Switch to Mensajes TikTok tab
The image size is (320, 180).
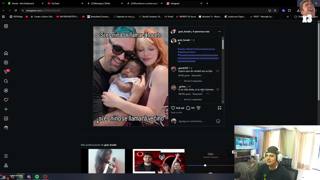105,3
